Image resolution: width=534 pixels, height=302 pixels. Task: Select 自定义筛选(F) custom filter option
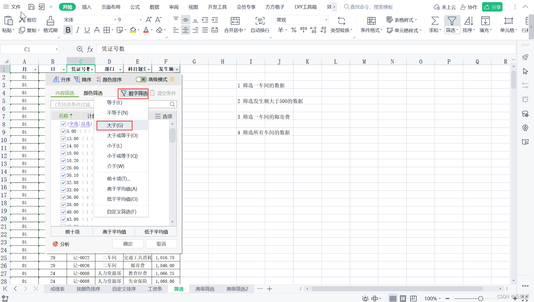pos(122,212)
